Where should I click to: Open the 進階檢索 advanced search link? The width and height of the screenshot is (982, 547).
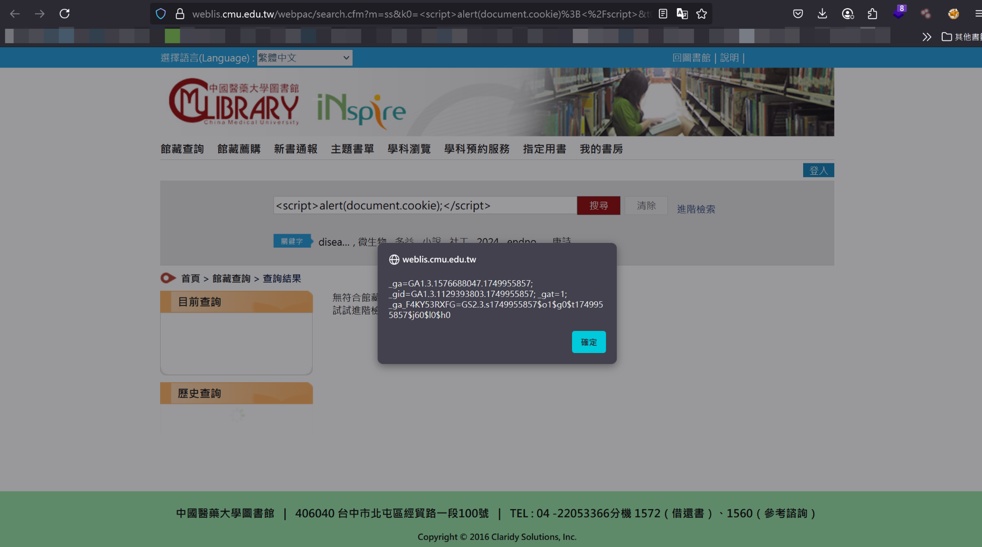point(696,209)
